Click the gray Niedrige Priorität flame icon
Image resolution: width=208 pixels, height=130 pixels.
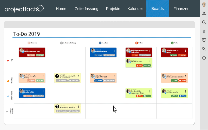[7, 112]
